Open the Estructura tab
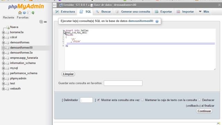 (x=65, y=11)
